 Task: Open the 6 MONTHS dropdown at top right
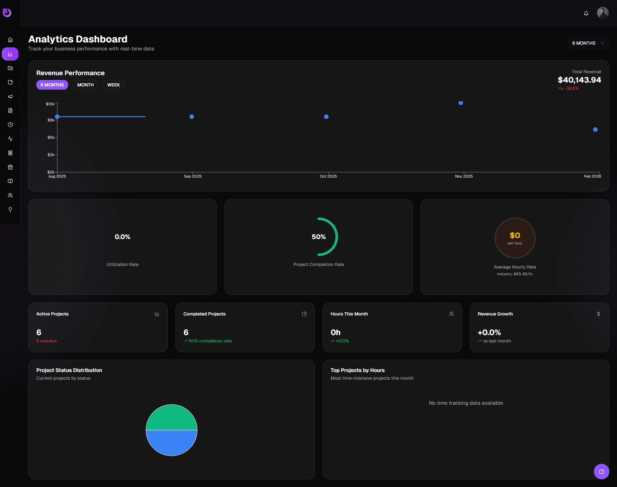click(x=588, y=43)
